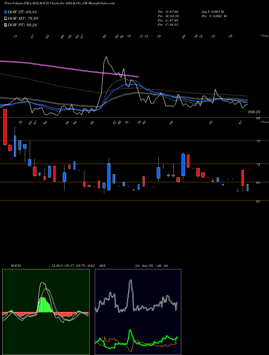Screen dimensions: 269x355
Task: Click the 'Pre L: 67.05' low value
Action: (168, 20)
